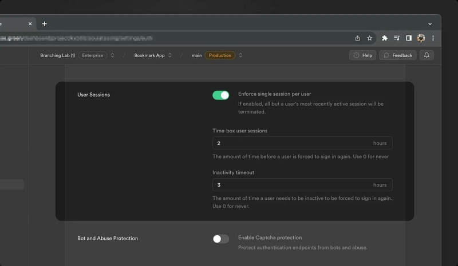The image size is (458, 266).
Task: Bookmark this page with the star icon
Action: pyautogui.click(x=369, y=38)
